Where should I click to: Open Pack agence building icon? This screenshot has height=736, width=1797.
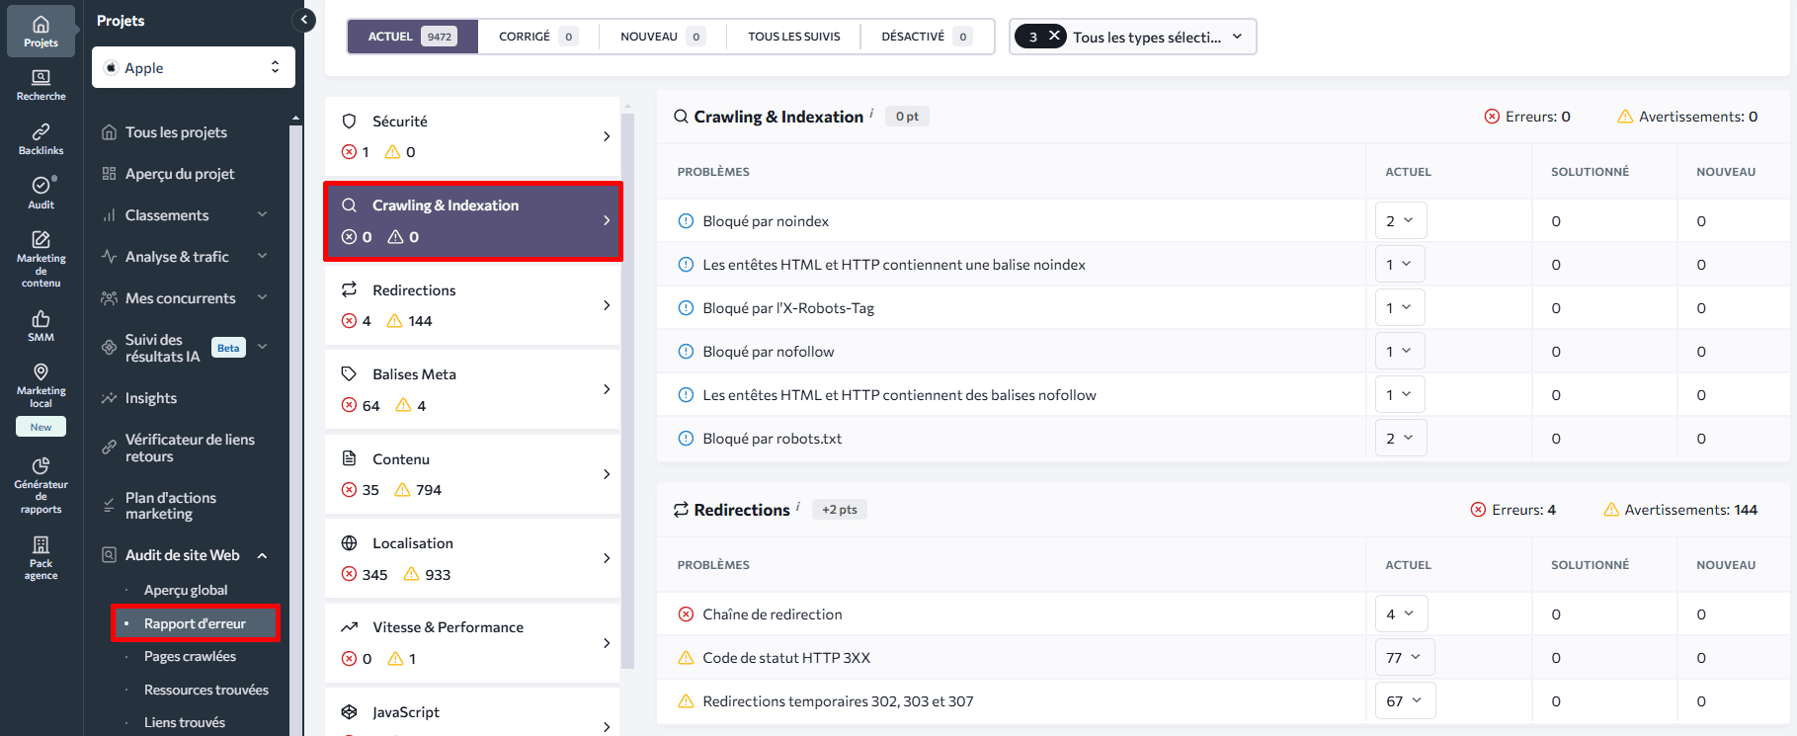41,557
